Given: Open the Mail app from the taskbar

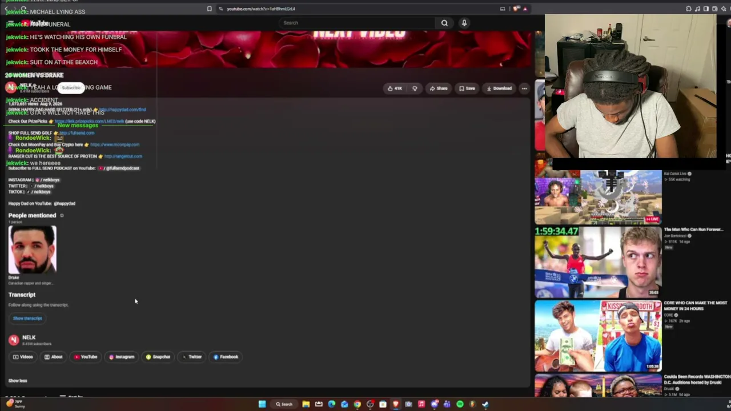Looking at the screenshot, I should tap(344, 404).
